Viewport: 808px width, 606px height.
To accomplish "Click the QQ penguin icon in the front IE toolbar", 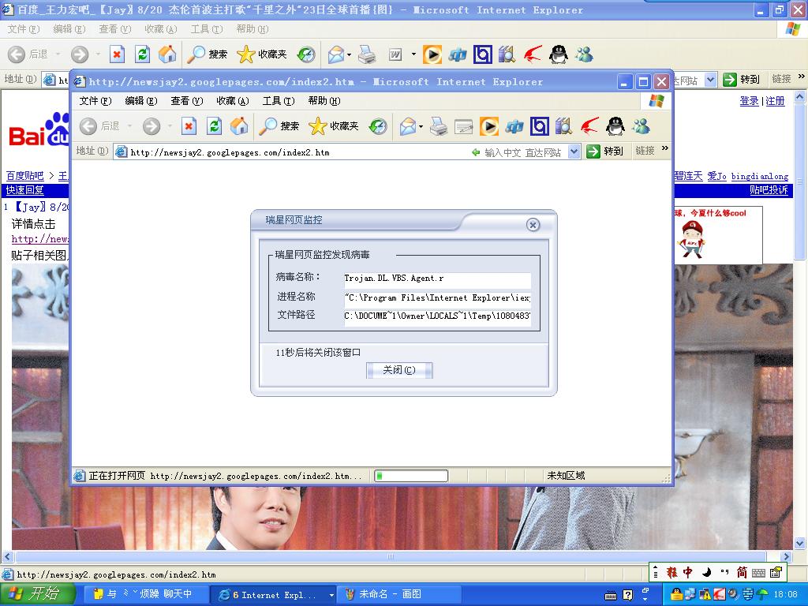I will [615, 126].
